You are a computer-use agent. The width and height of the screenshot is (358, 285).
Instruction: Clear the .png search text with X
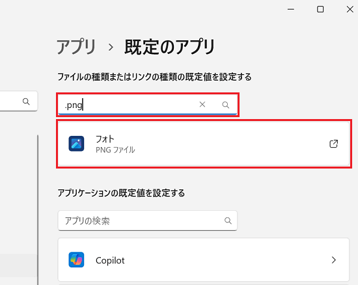pyautogui.click(x=202, y=105)
